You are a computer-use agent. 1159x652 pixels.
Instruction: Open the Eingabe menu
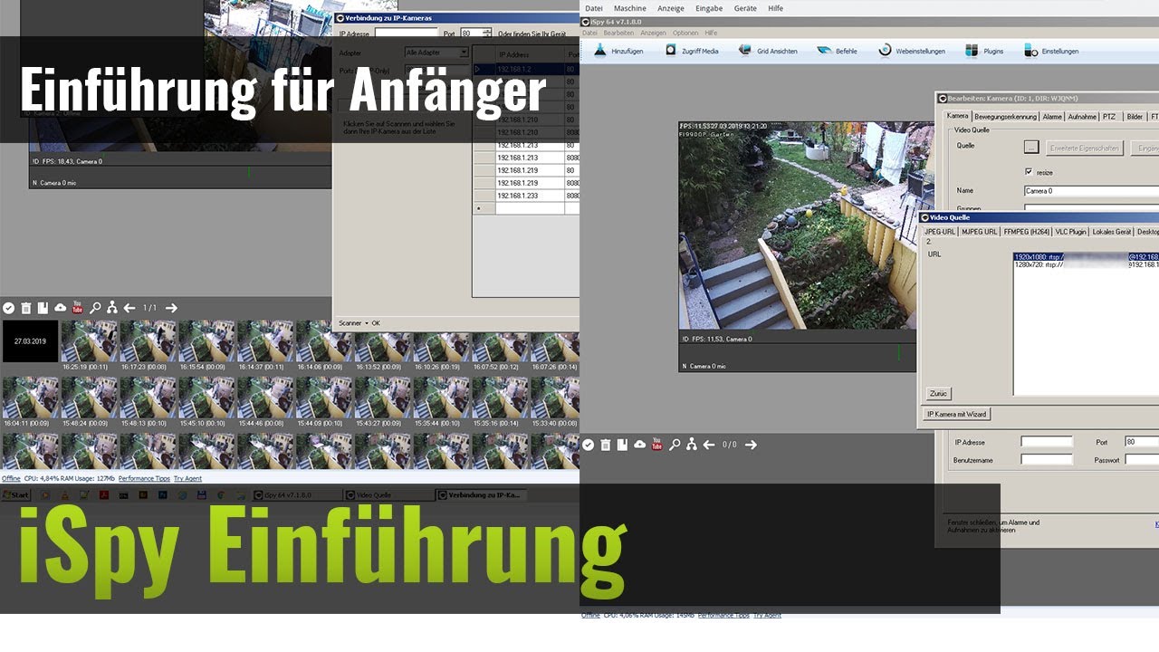tap(709, 8)
